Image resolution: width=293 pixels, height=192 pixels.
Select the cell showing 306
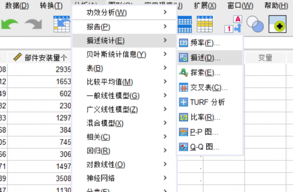point(40,154)
